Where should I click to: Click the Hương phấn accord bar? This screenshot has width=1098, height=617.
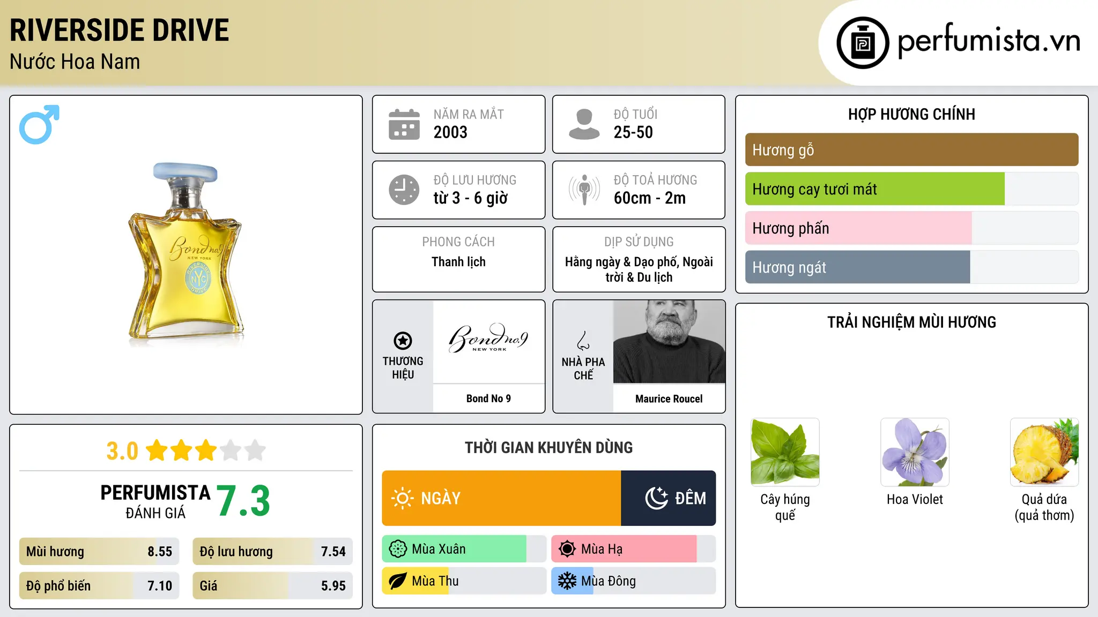(911, 228)
